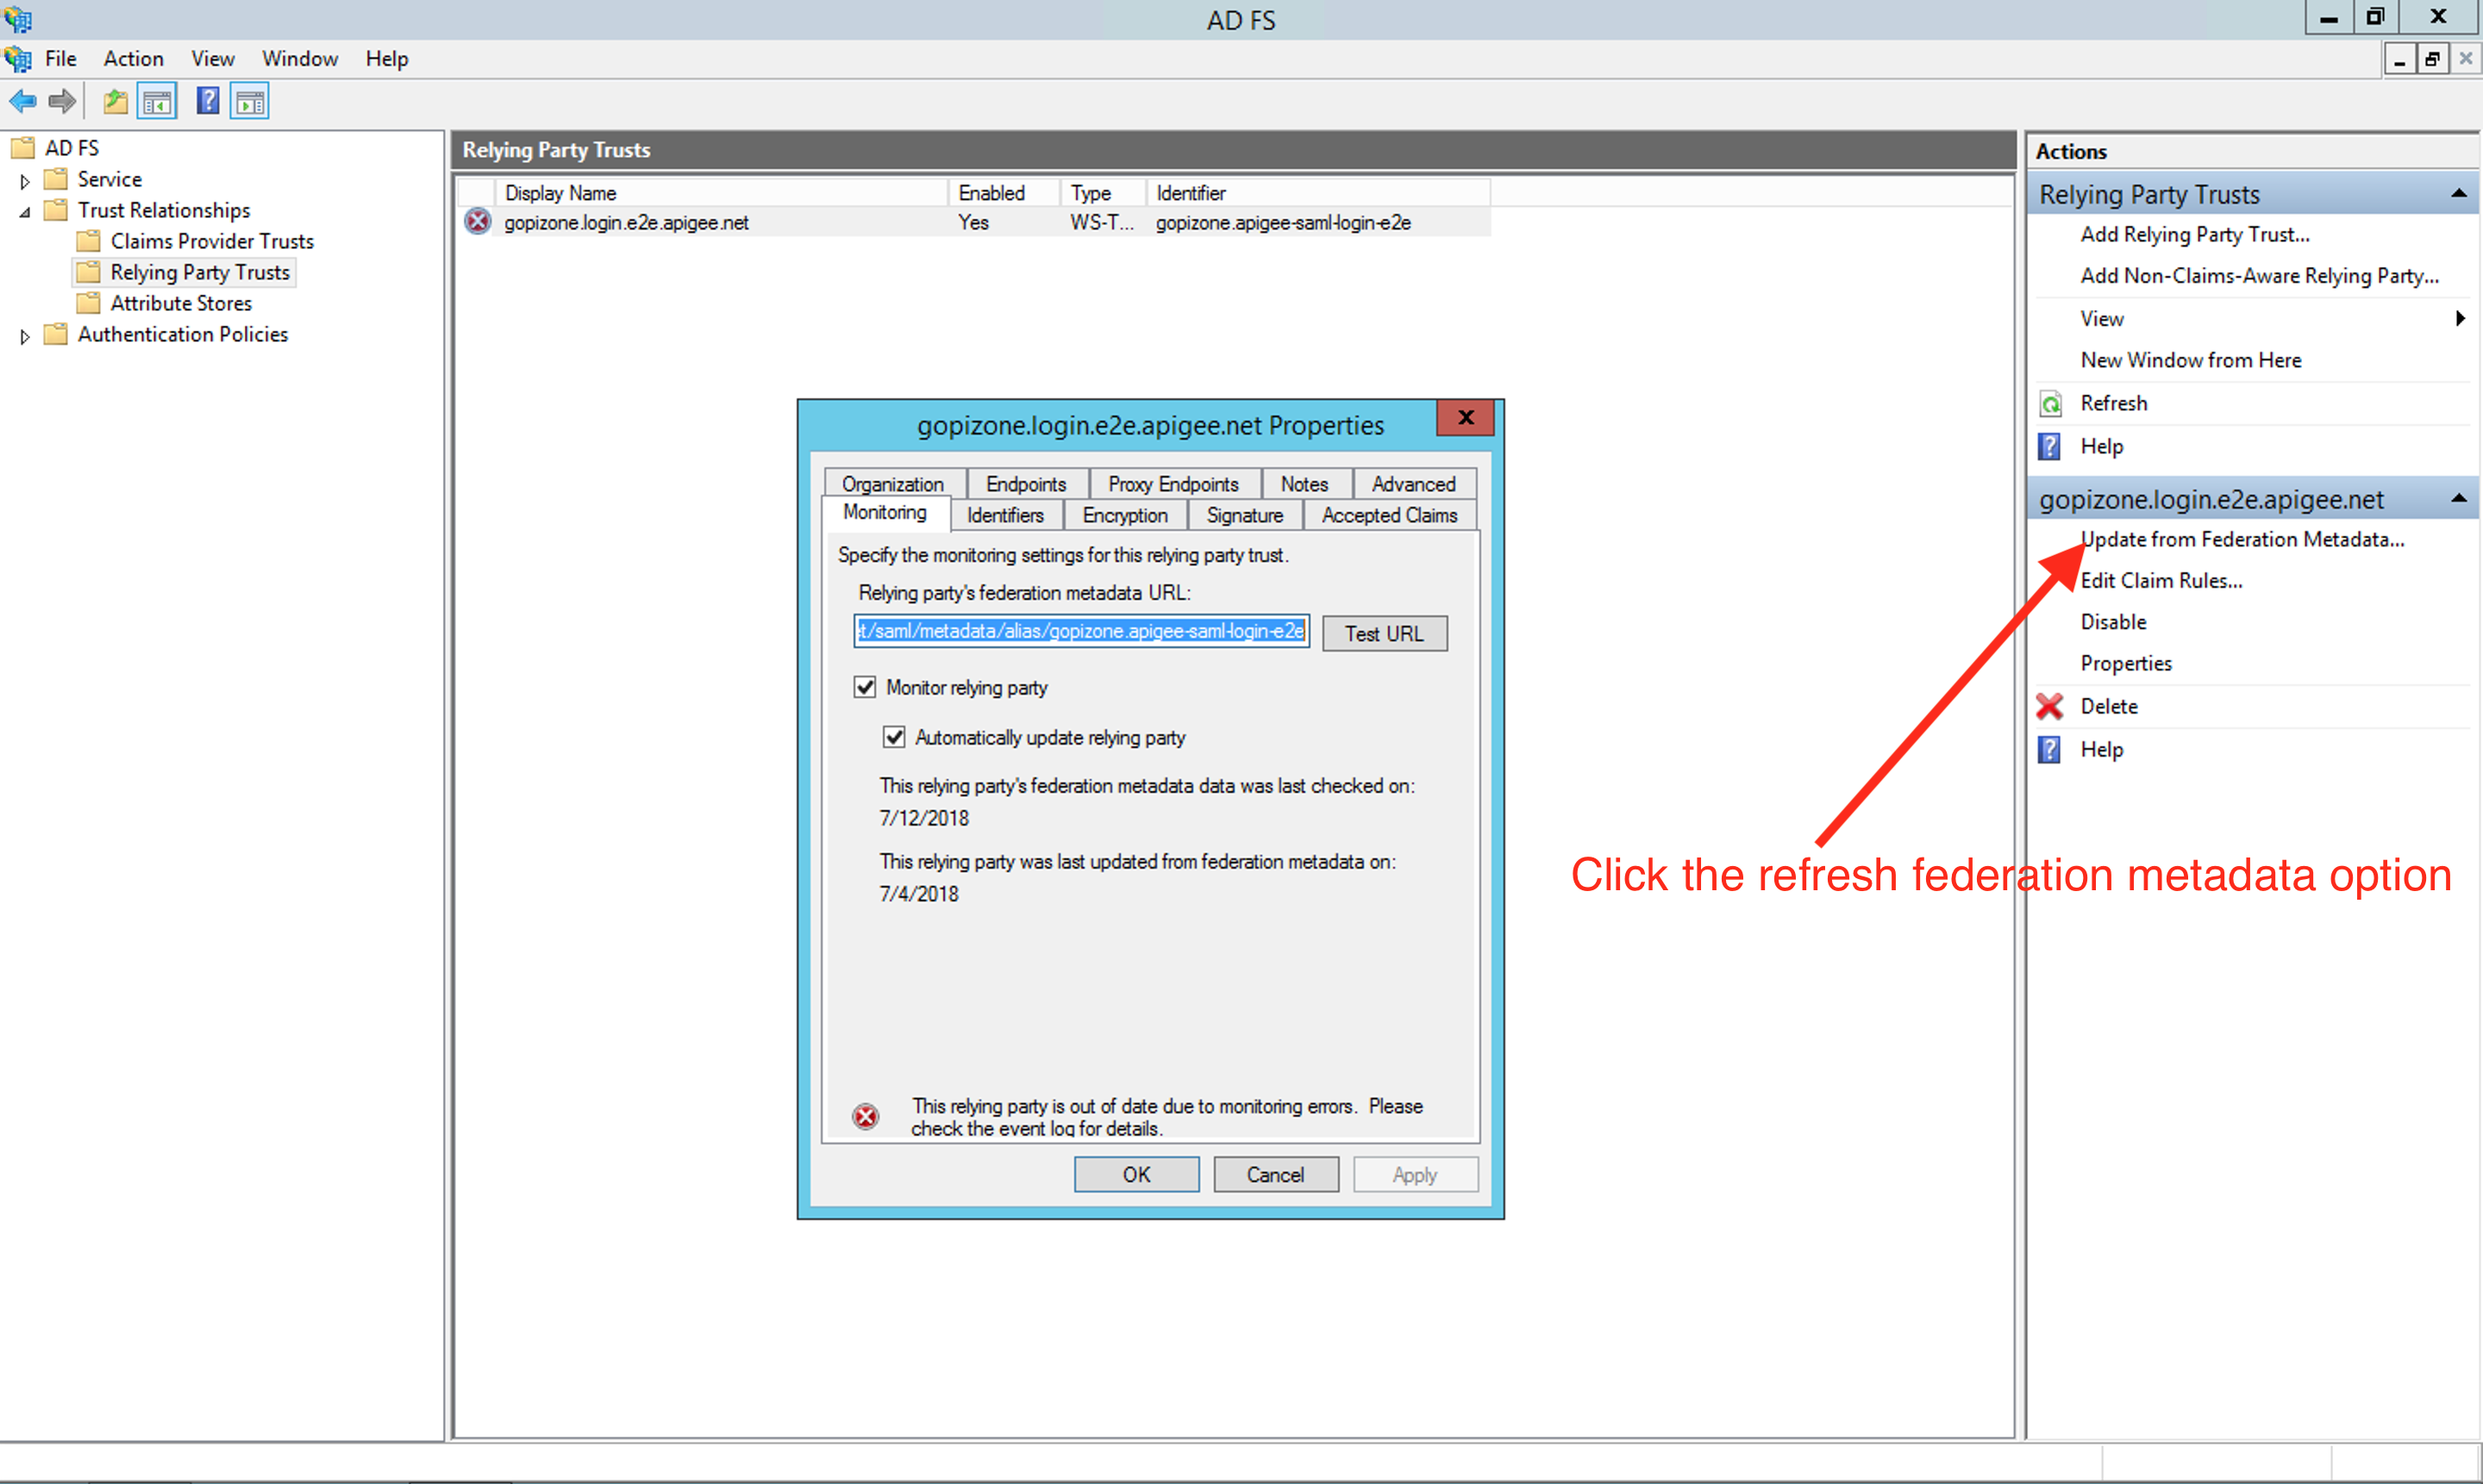Click the federation metadata URL input field
This screenshot has width=2483, height=1484.
[x=1081, y=633]
